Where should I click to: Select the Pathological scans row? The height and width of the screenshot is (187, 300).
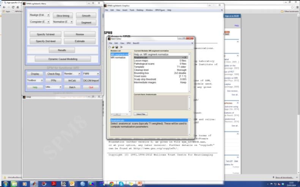[x=160, y=64]
